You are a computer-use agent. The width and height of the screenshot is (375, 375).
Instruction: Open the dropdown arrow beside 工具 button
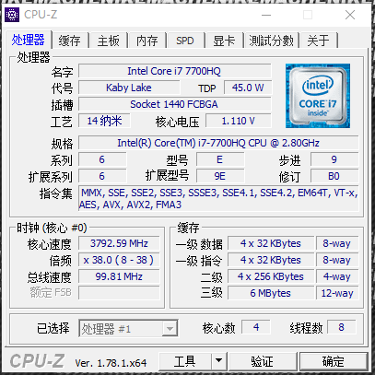[x=218, y=360]
